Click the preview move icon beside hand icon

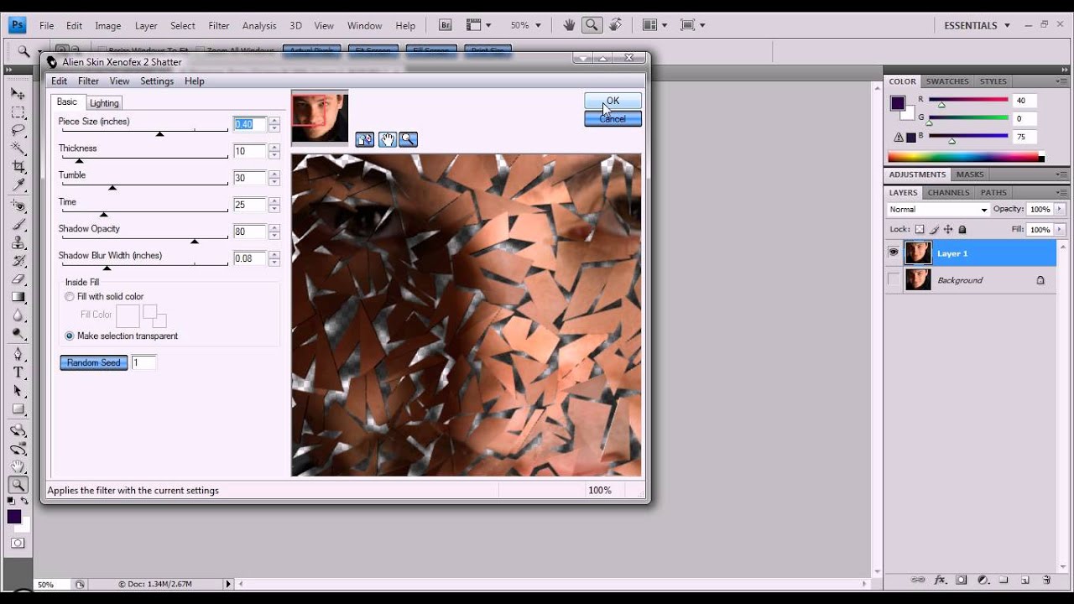(x=365, y=139)
